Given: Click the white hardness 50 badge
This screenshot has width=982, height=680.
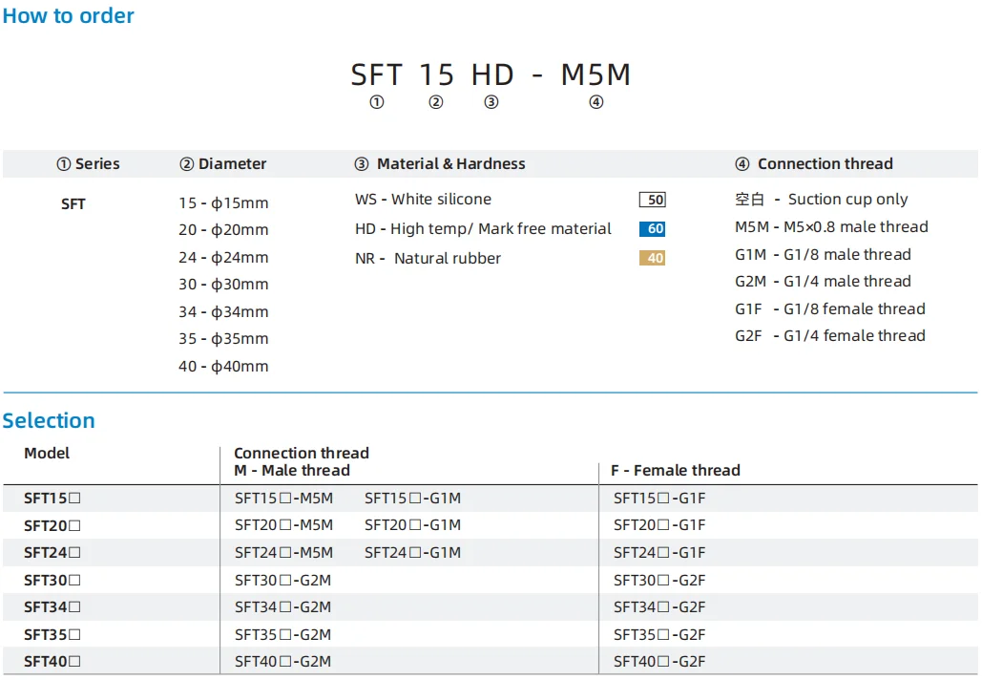Looking at the screenshot, I should 653,200.
